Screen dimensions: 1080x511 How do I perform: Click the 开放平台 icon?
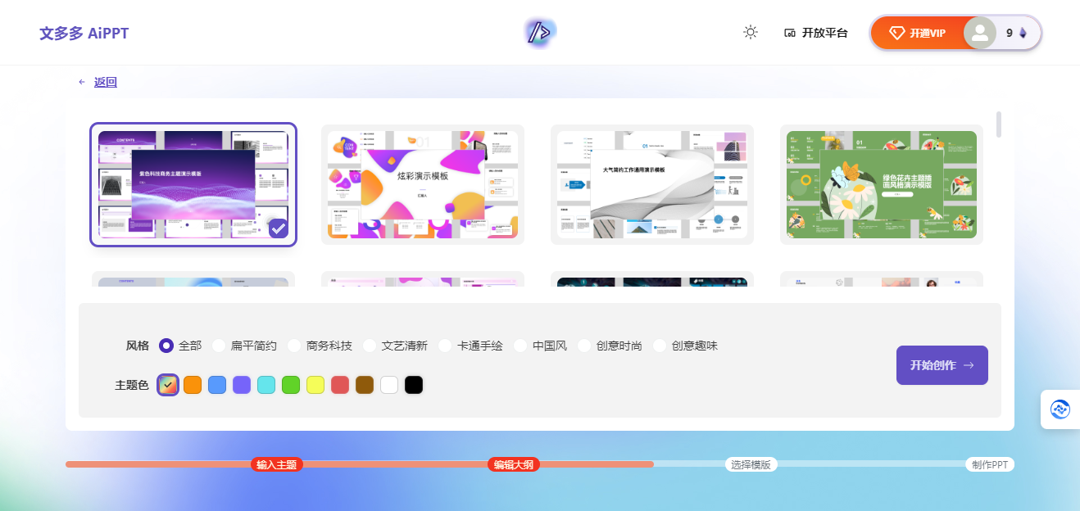790,34
